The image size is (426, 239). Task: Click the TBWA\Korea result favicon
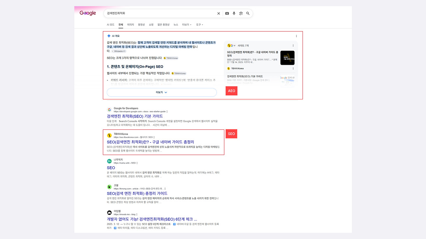point(109,135)
